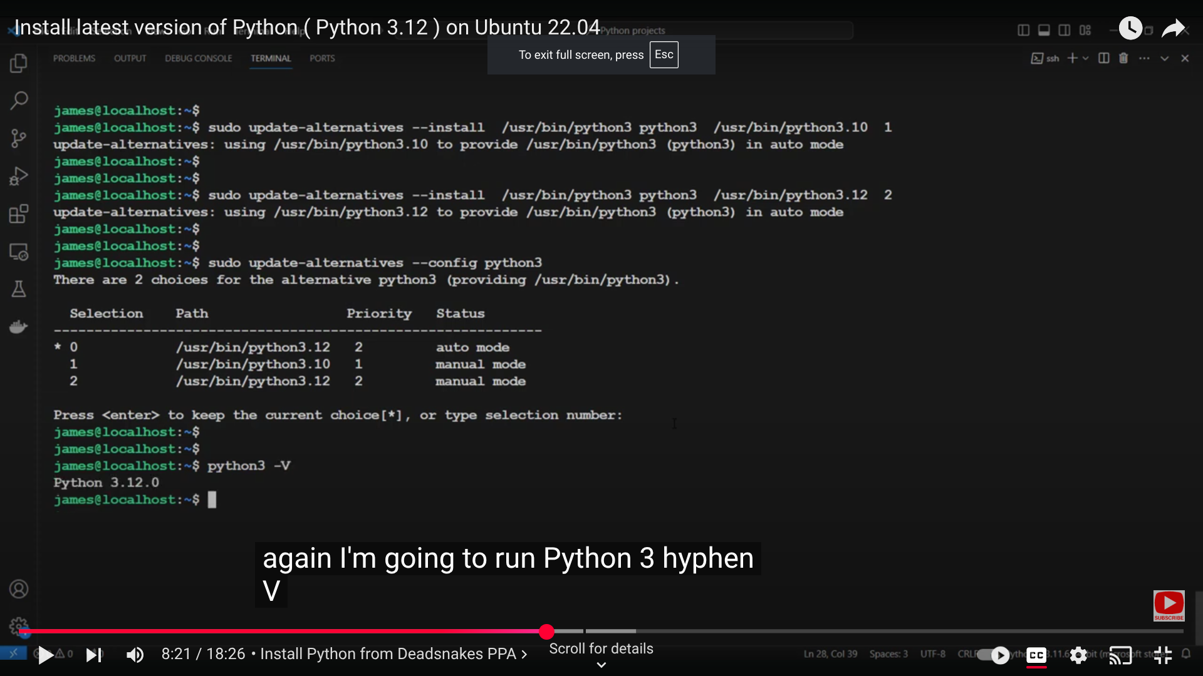Close the terminal panel X
The height and width of the screenshot is (676, 1203).
[x=1185, y=58]
